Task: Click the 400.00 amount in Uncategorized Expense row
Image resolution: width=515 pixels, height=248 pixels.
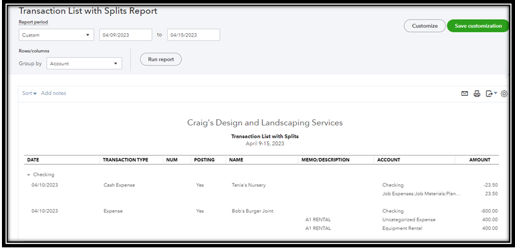Action: pyautogui.click(x=490, y=219)
